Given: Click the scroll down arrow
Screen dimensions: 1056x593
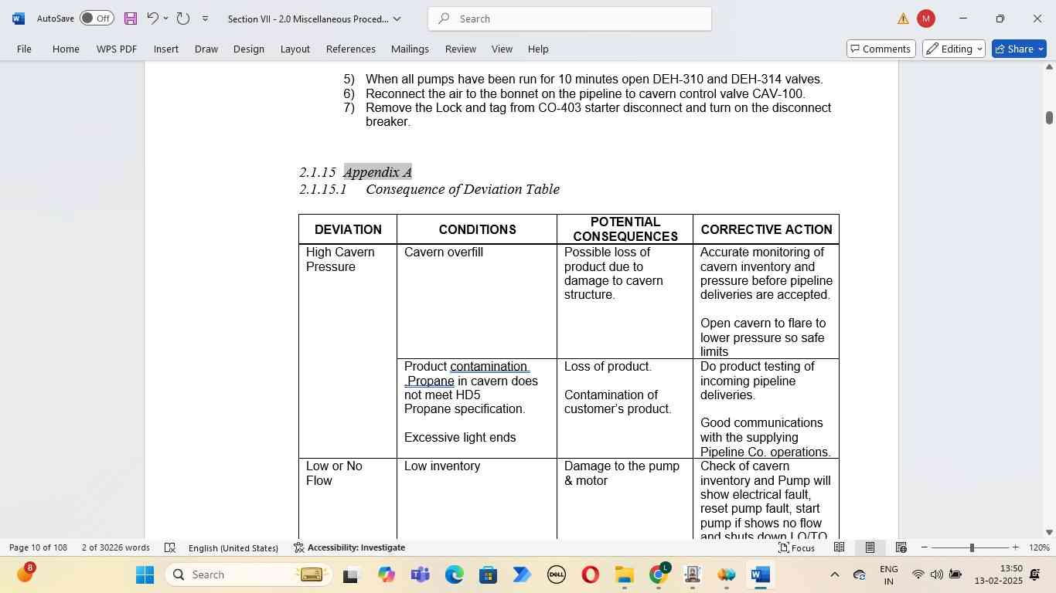Looking at the screenshot, I should [x=1049, y=532].
